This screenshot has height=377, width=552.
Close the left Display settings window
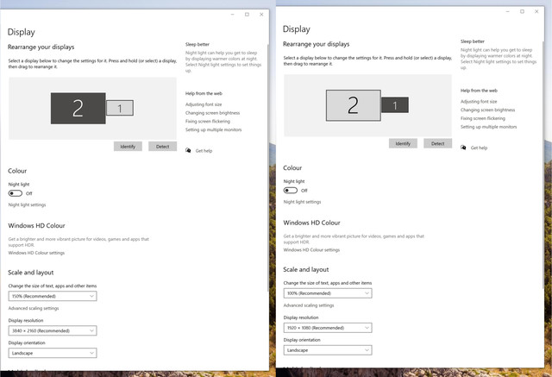point(261,15)
